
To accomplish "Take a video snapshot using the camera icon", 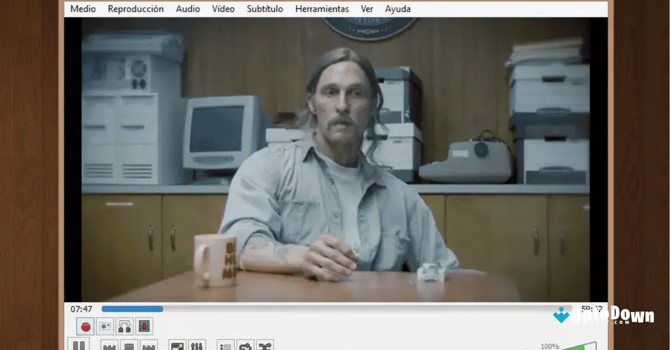I will [x=105, y=327].
